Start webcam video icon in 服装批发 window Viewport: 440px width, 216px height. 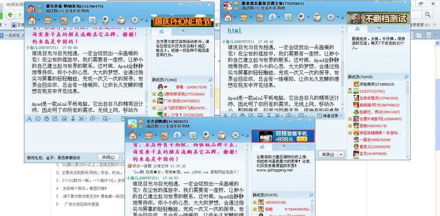pyautogui.click(x=301, y=17)
